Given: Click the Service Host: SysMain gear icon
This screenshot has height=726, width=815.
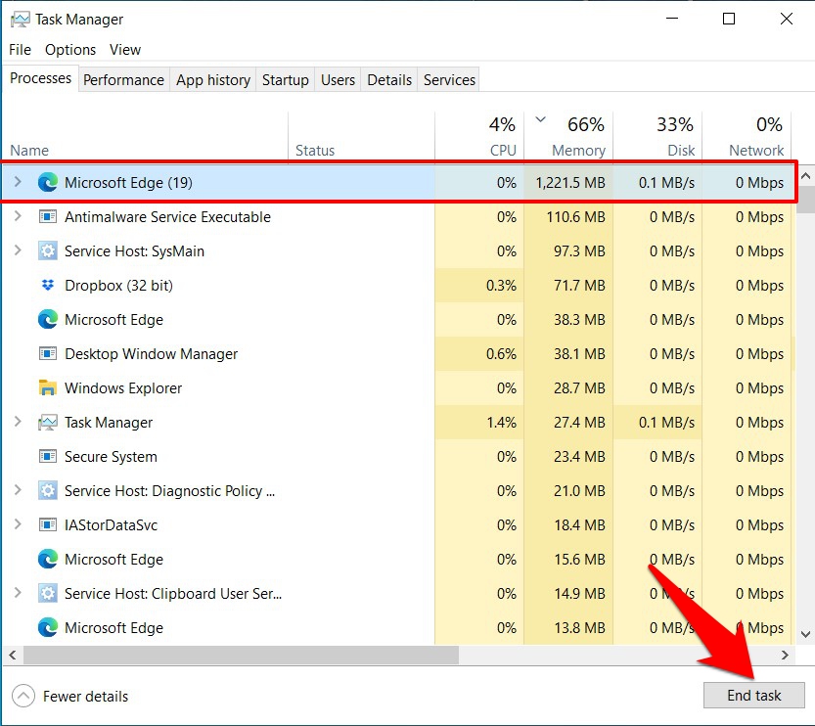Looking at the screenshot, I should tap(48, 250).
